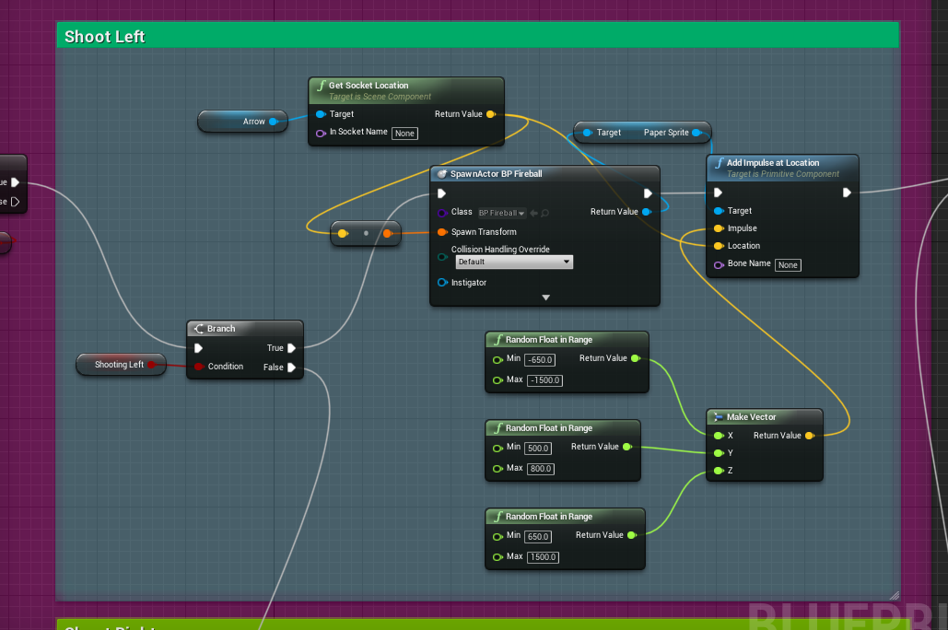The width and height of the screenshot is (948, 630).
Task: Select the Get Socket Location node title
Action: (x=369, y=86)
